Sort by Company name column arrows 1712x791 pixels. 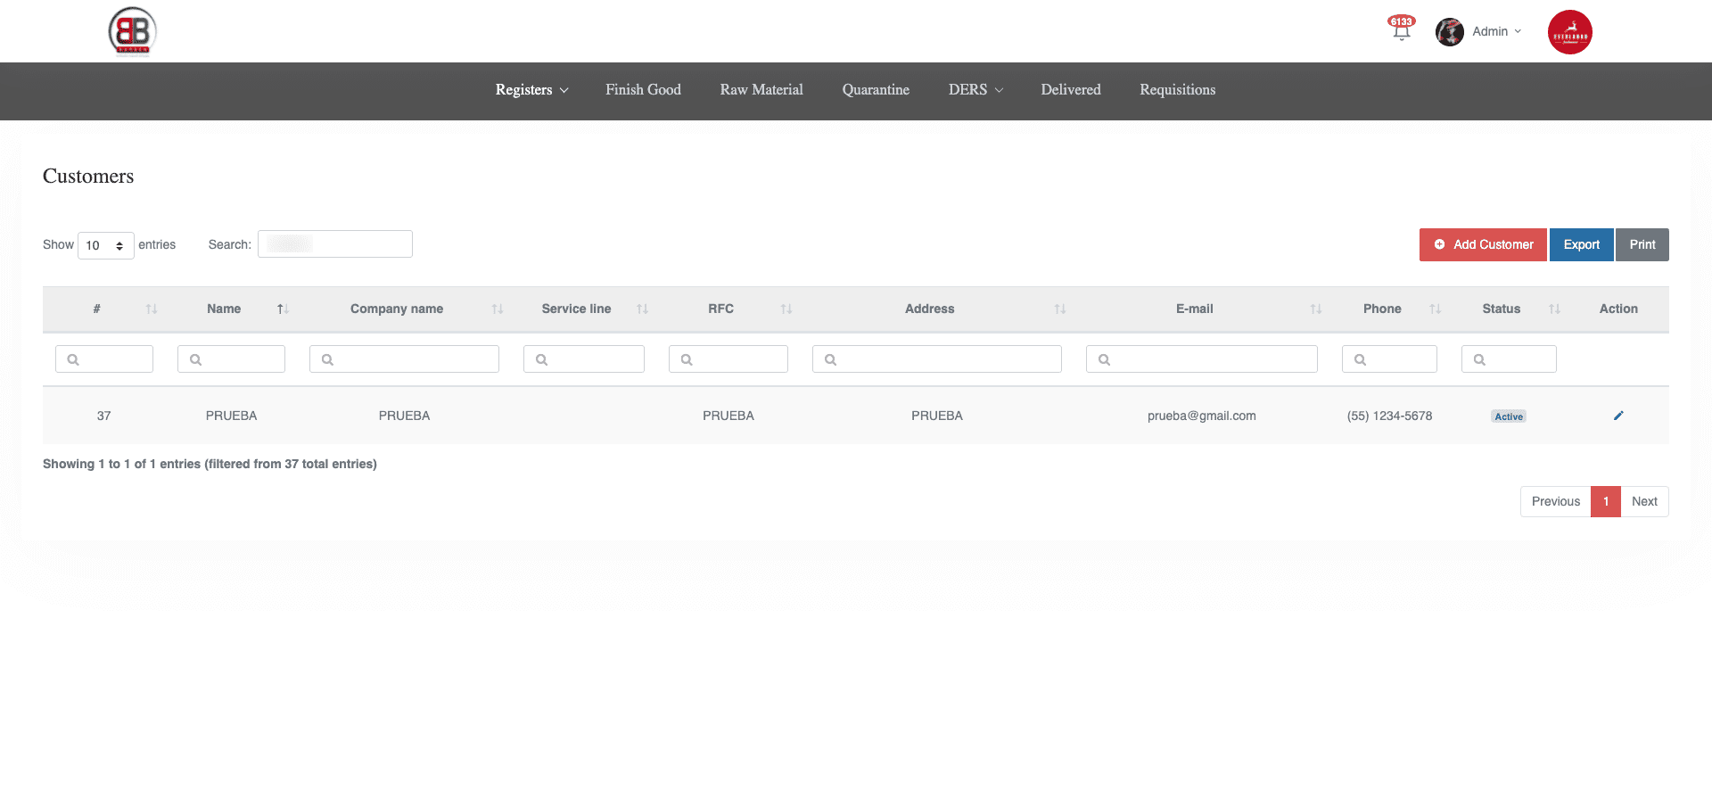(497, 309)
